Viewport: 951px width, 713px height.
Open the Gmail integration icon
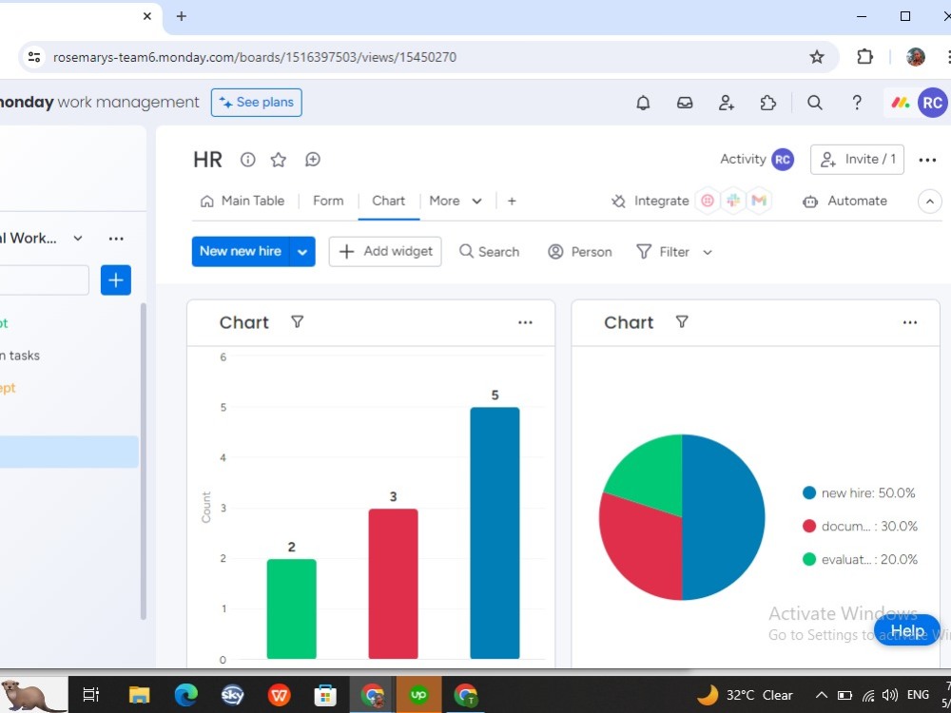[x=759, y=201]
